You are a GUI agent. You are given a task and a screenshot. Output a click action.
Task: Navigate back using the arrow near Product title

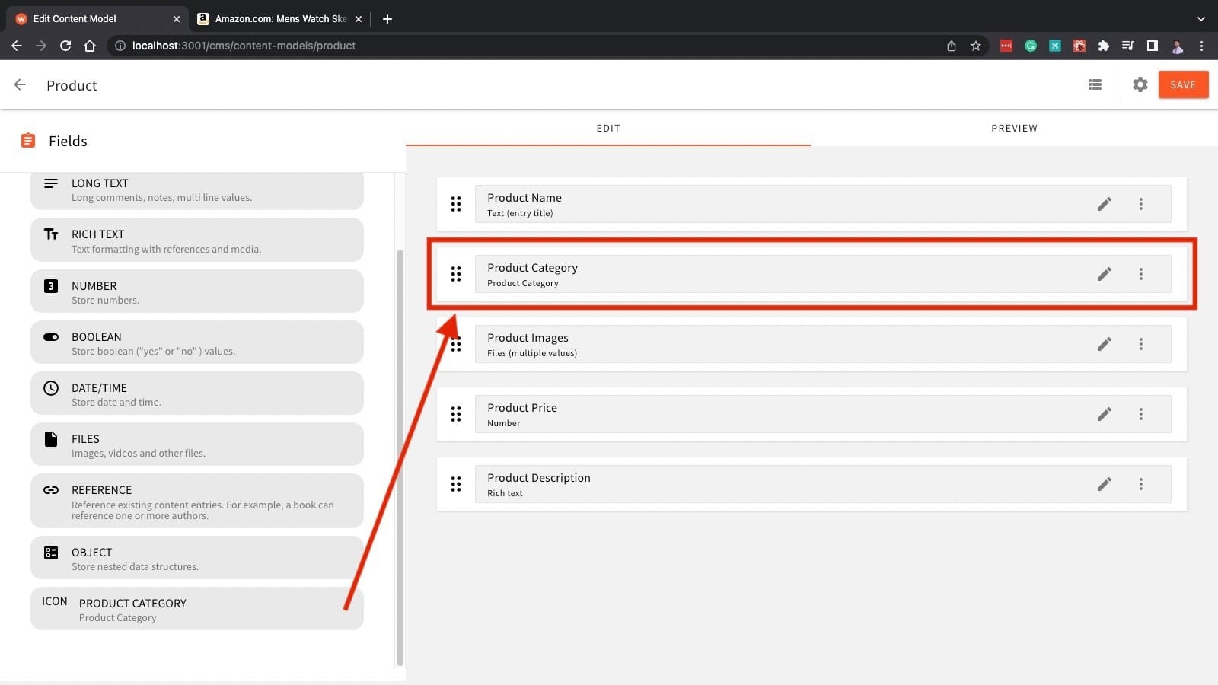pos(19,84)
